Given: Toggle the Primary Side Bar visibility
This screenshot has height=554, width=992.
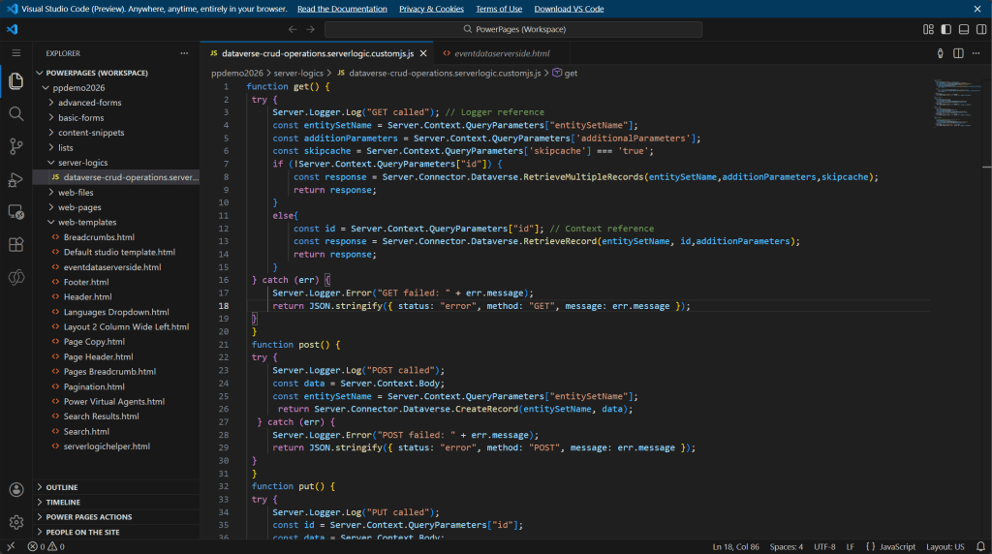Looking at the screenshot, I should (x=946, y=29).
